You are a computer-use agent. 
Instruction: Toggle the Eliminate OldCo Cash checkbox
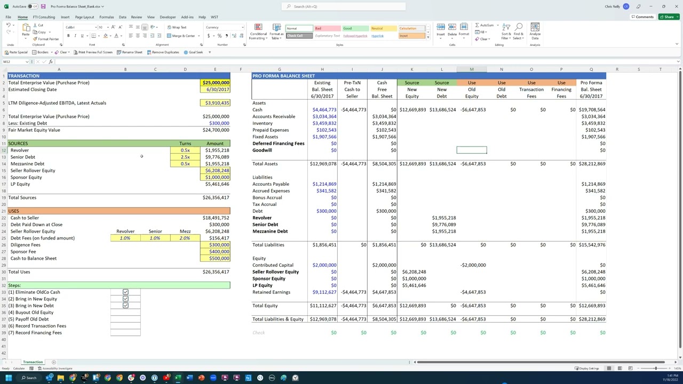click(125, 292)
